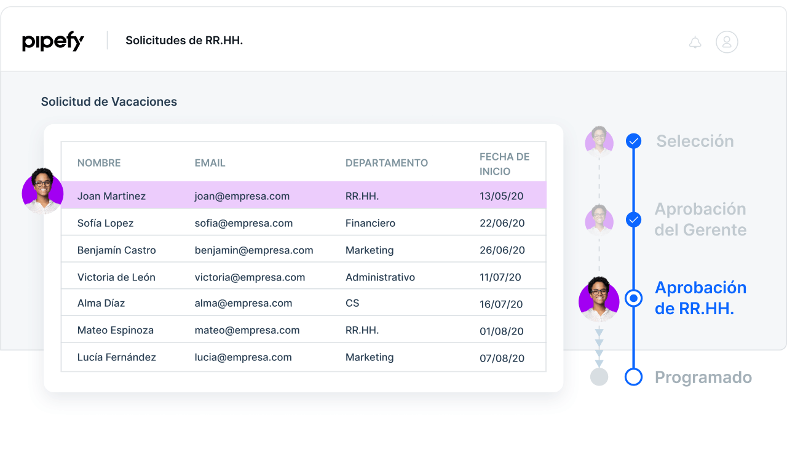Select the Aprobación de RR.HH. stage label
Viewport: 787px width, 455px height.
pyautogui.click(x=700, y=298)
